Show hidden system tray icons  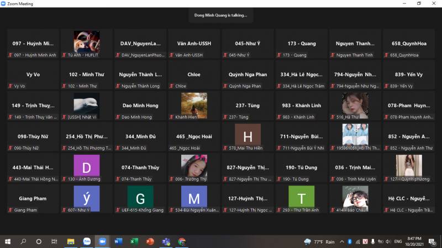(x=342, y=241)
